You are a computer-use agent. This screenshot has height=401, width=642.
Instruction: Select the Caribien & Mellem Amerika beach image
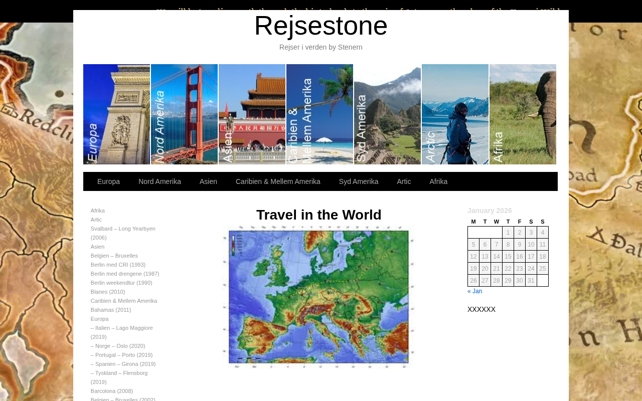tap(319, 114)
